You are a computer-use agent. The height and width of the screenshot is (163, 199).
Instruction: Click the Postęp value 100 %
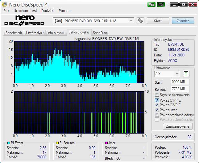(187, 147)
